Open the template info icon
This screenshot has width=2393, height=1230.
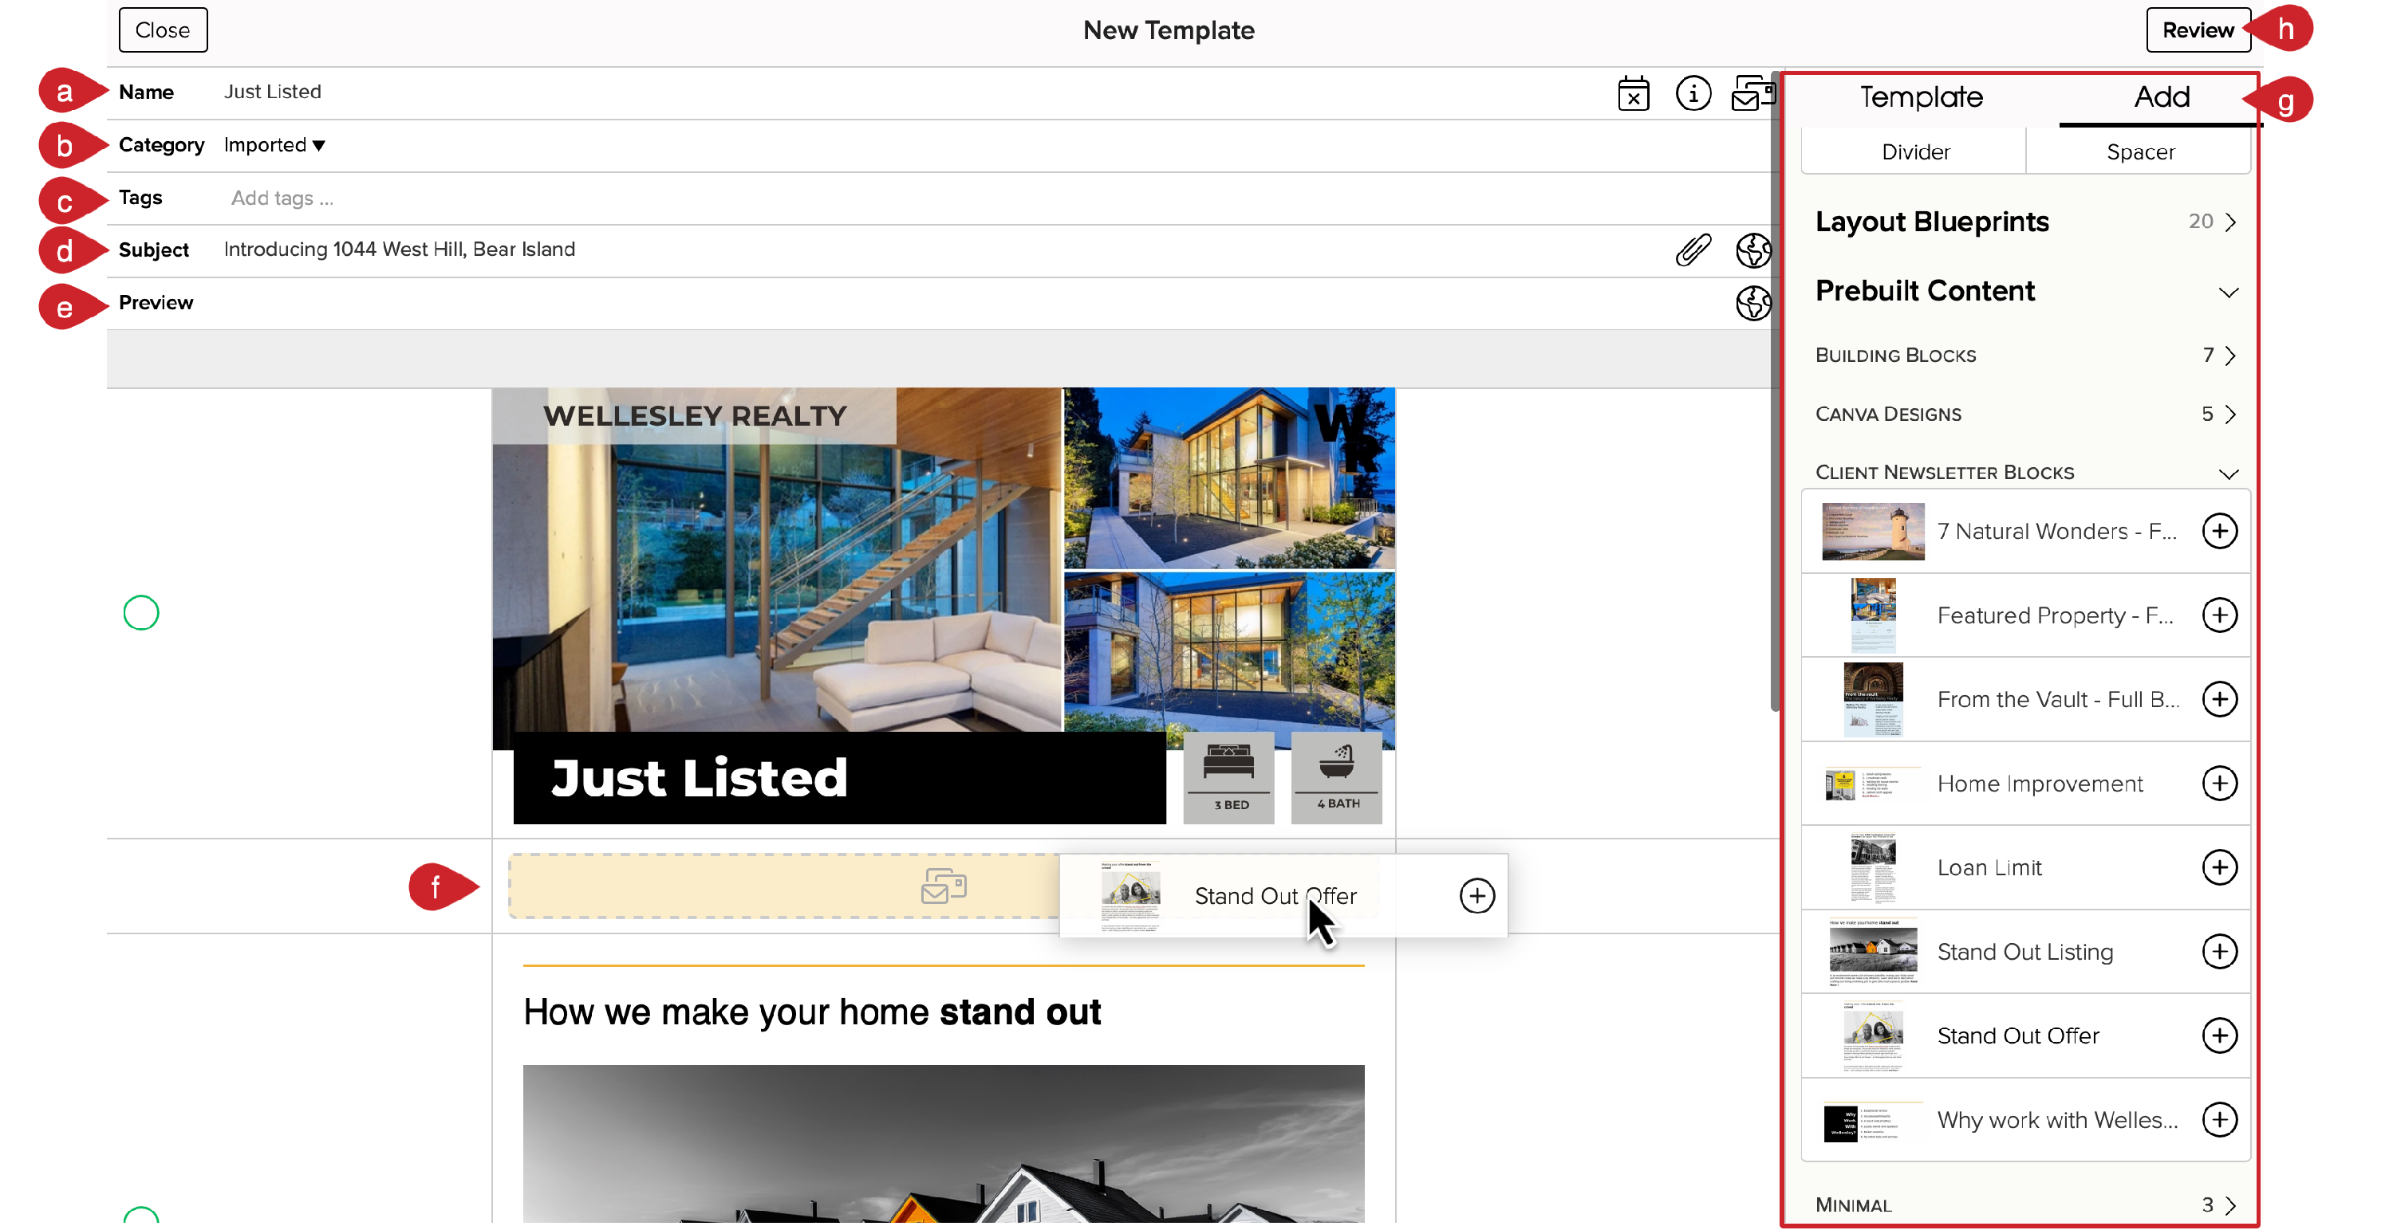pos(1693,92)
